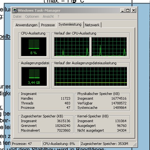The height and width of the screenshot is (150, 150).
Task: Click the 'Nicht ausgelagert' label
Action: 91,130
